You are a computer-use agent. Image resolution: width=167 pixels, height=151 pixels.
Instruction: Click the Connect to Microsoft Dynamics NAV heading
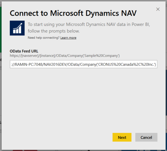tap(73, 13)
